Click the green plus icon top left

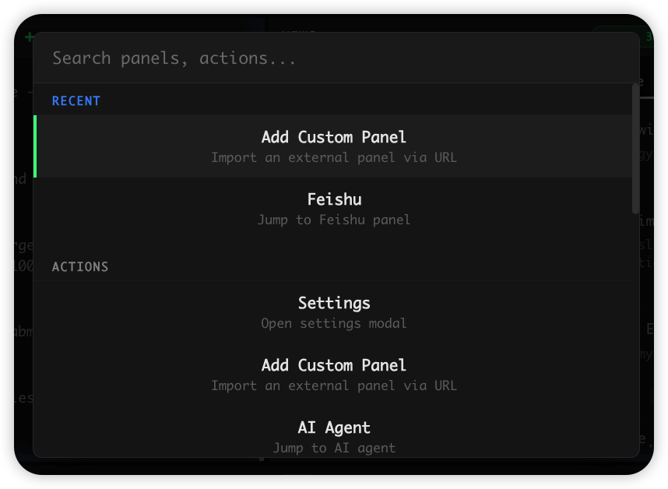click(30, 37)
